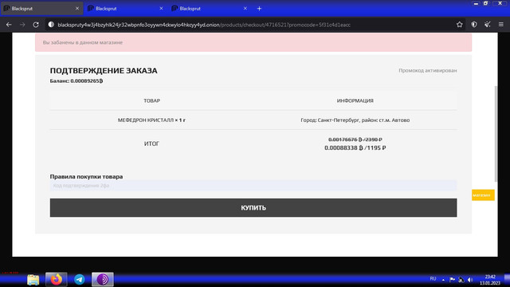
Task: Open a new tab with the plus button
Action: [259, 9]
